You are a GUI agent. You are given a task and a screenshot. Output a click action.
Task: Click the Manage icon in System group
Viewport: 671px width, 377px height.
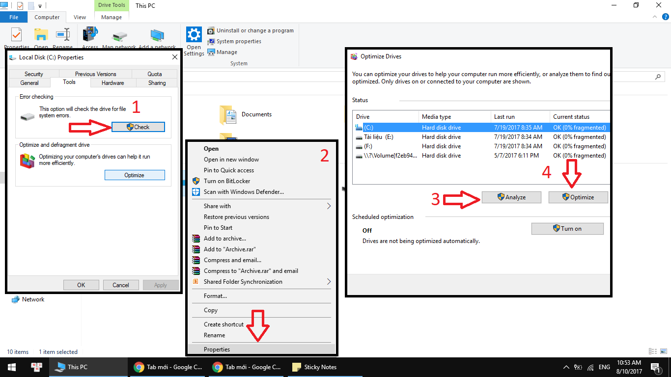(x=211, y=52)
